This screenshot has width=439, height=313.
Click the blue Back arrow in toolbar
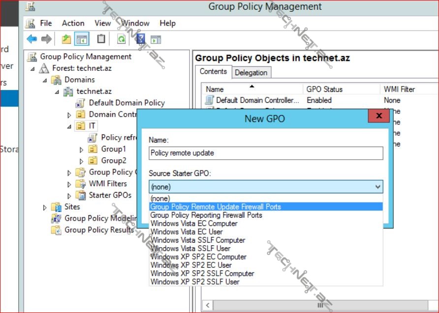tap(32, 39)
